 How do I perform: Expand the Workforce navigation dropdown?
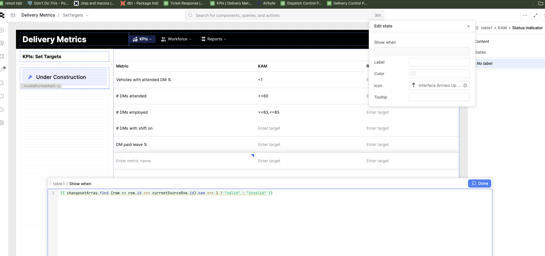176,39
